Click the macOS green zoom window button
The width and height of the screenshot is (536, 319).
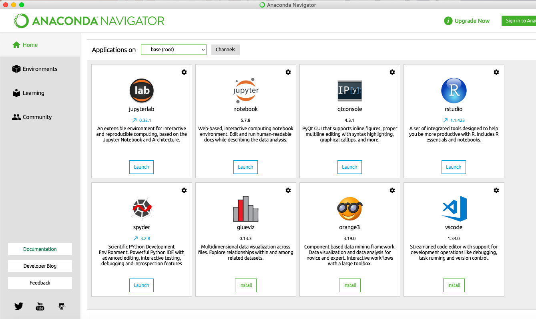click(22, 5)
